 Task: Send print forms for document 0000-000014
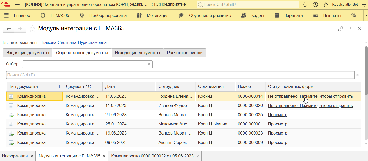pyautogui.click(x=311, y=96)
